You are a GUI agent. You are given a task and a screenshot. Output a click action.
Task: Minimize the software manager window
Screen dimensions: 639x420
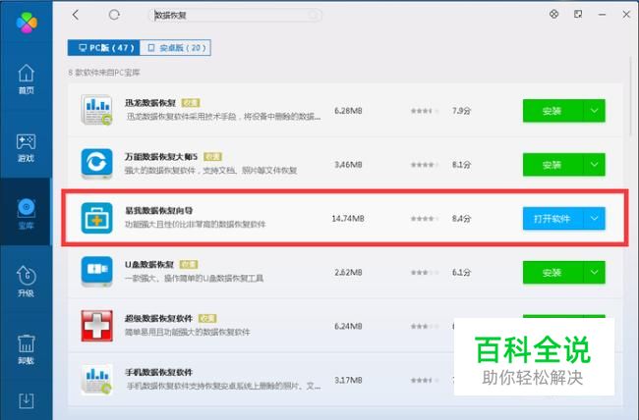602,15
